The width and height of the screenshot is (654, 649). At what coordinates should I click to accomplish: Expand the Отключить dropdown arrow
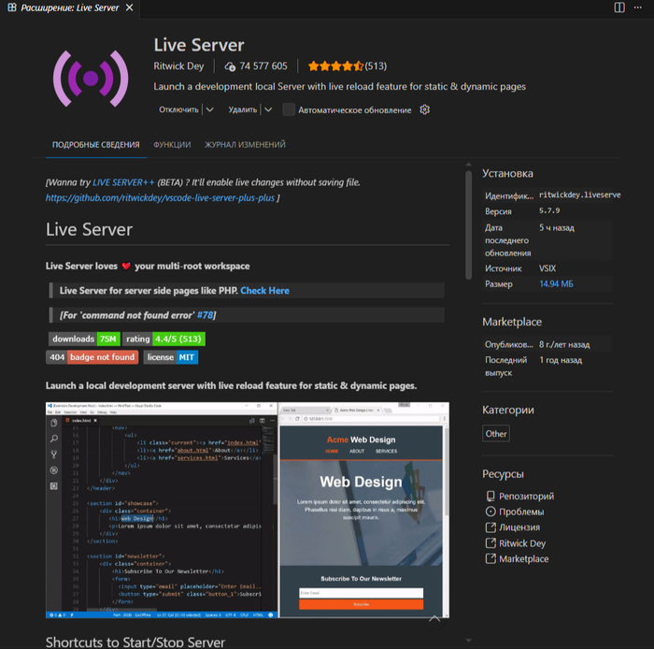(x=209, y=109)
